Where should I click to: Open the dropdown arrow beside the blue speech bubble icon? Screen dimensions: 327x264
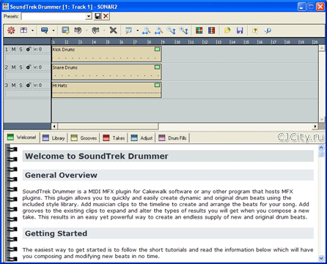(54, 31)
